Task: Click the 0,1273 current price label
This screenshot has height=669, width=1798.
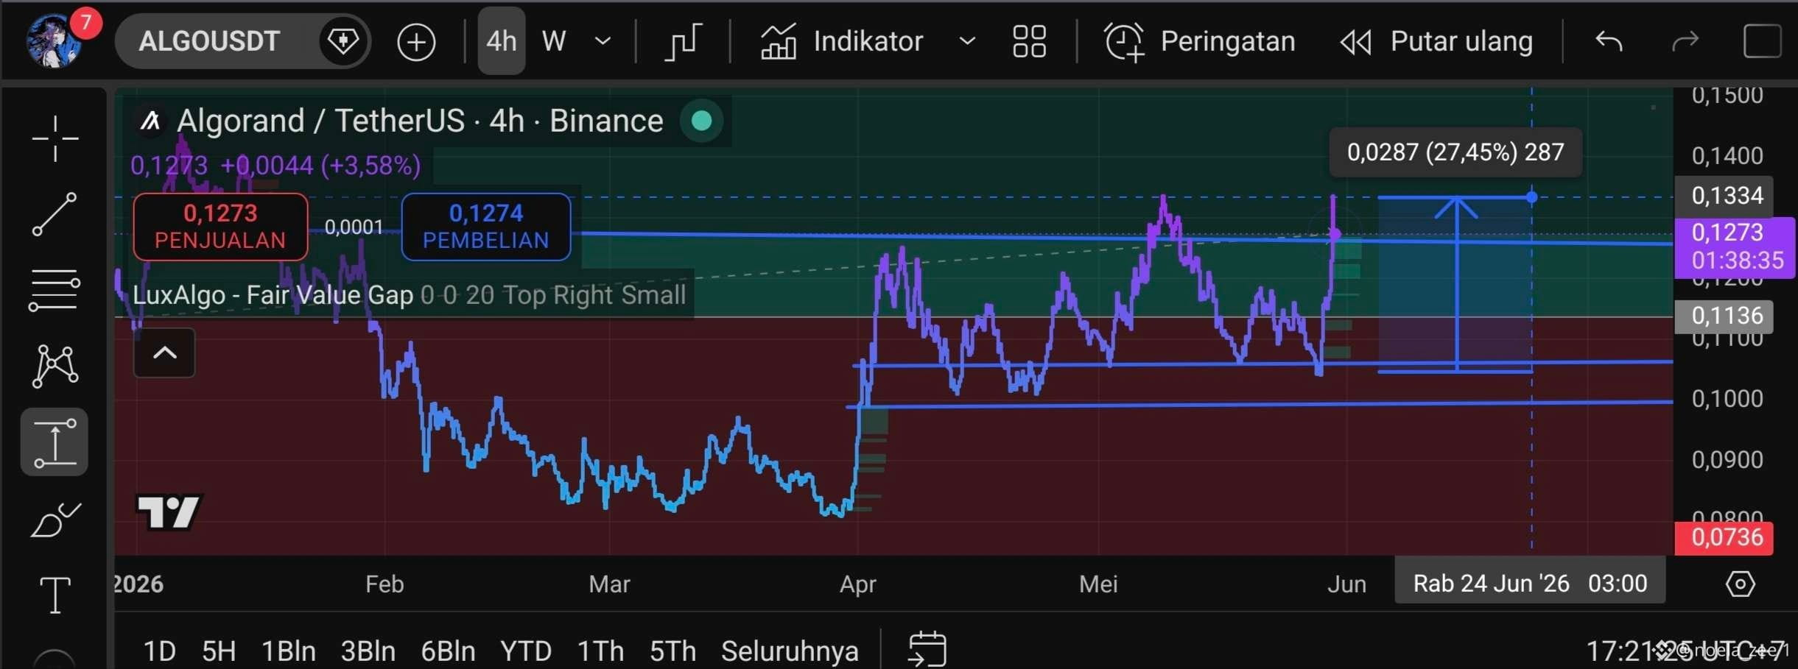Action: (x=1736, y=247)
